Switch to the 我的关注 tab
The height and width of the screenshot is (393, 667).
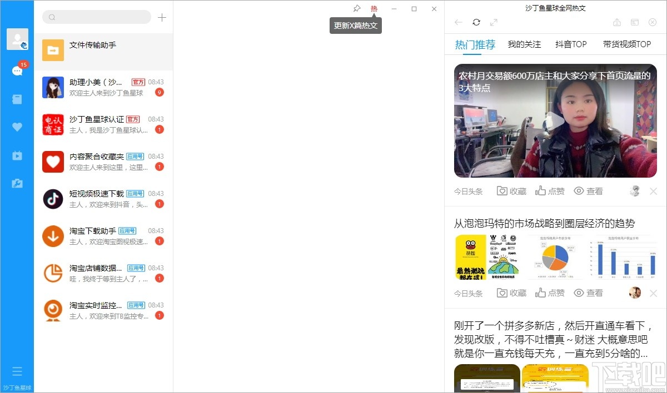point(525,44)
